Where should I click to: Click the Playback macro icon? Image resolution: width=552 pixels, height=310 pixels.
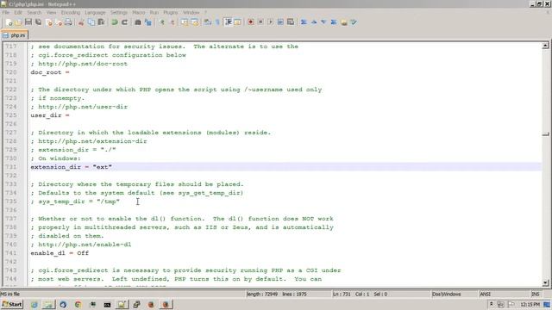pyautogui.click(x=270, y=22)
